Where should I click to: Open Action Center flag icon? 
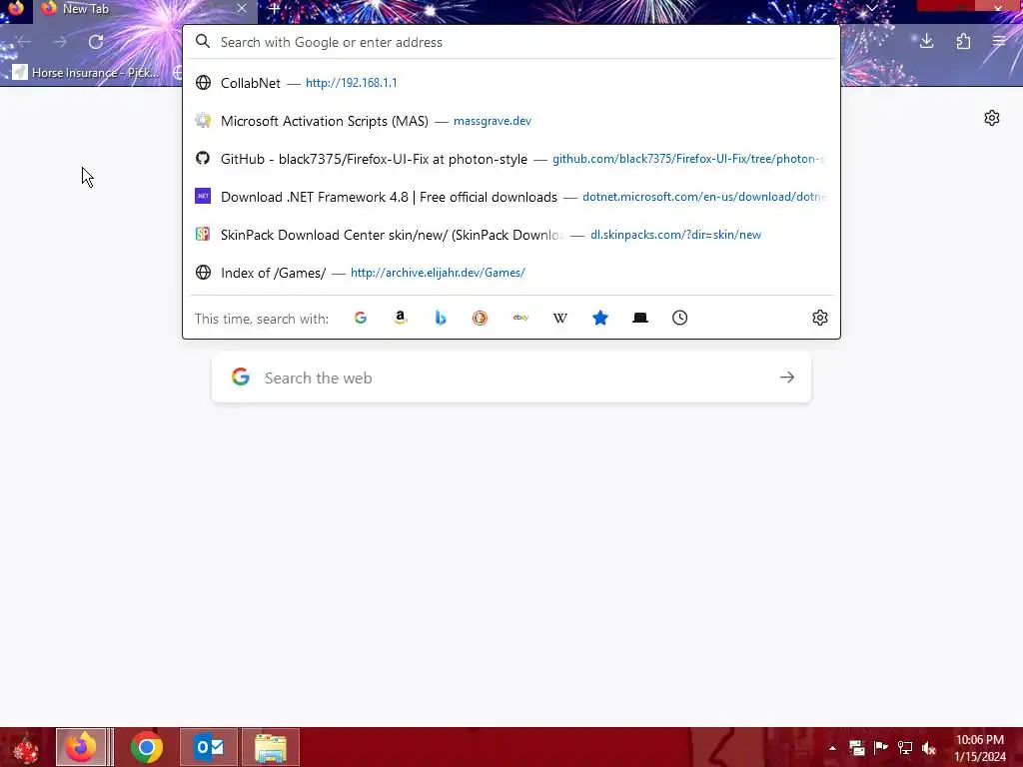pyautogui.click(x=881, y=748)
